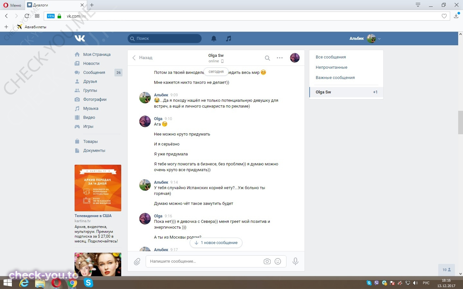This screenshot has width=463, height=289.
Task: Open Альбик avatar beside 9:14 message
Action: [145, 185]
